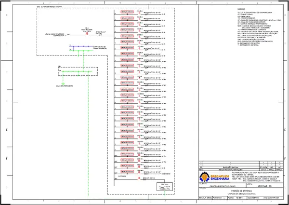Click the 'PADRÃO DE ENTRADA' title

[241, 191]
